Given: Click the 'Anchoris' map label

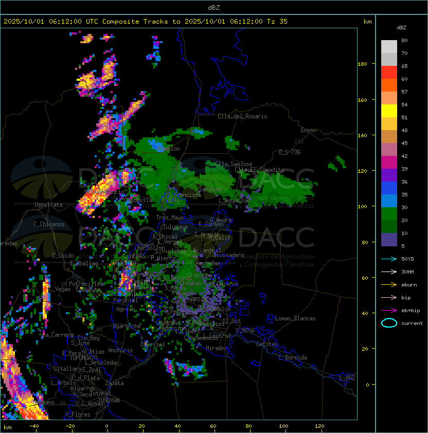Looking at the screenshot, I should pyautogui.click(x=120, y=350).
